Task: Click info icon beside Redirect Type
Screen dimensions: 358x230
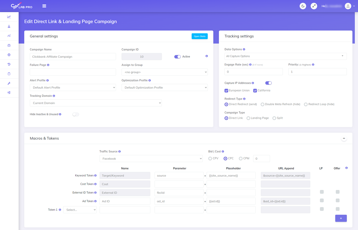Action: coord(244,99)
